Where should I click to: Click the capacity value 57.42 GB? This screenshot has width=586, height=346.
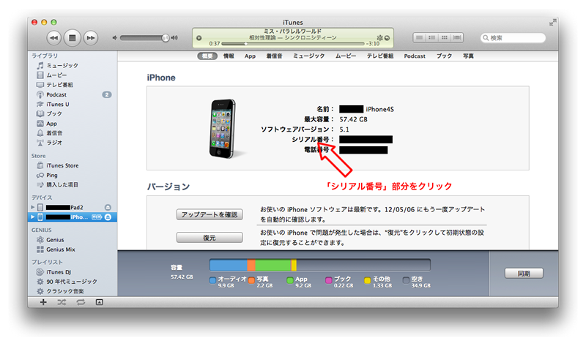[353, 119]
